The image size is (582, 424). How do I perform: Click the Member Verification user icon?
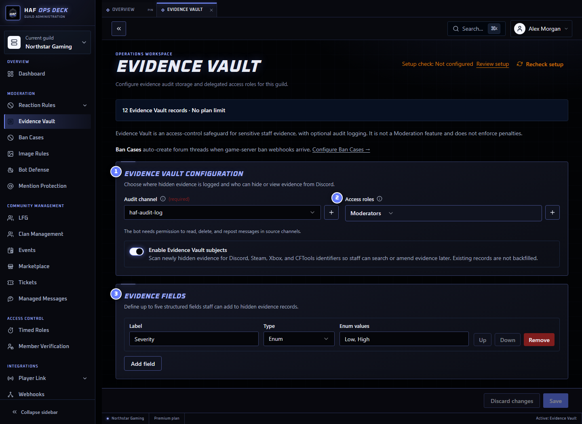(11, 346)
